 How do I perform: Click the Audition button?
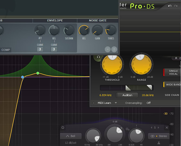(x=127, y=95)
